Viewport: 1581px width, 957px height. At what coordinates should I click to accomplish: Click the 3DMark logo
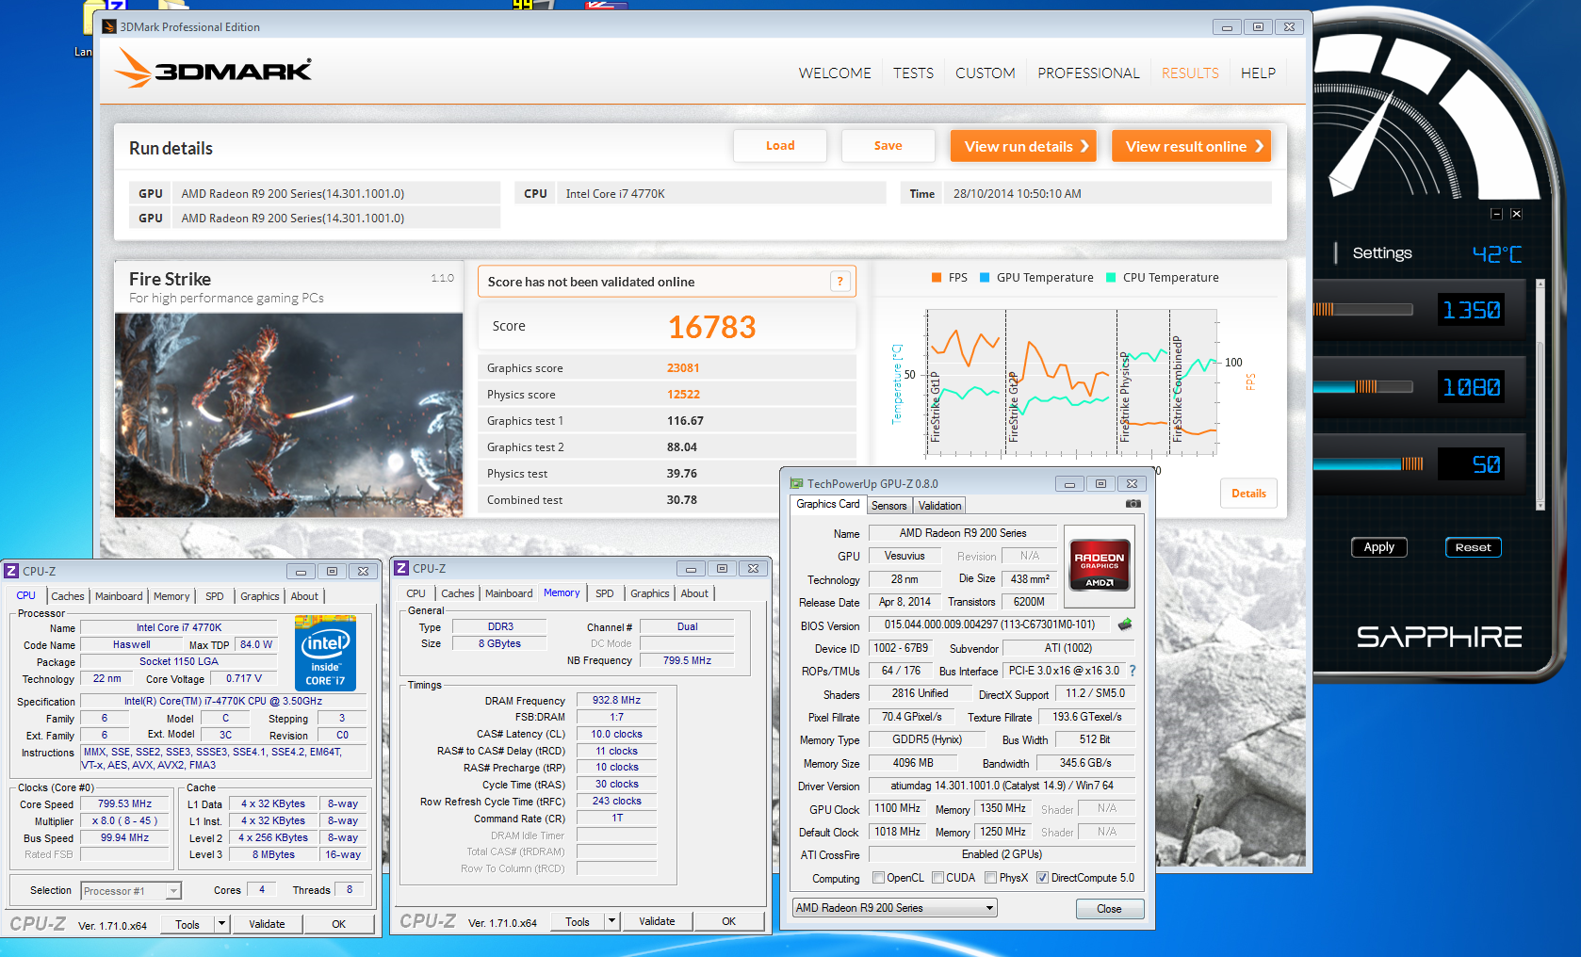(x=214, y=69)
